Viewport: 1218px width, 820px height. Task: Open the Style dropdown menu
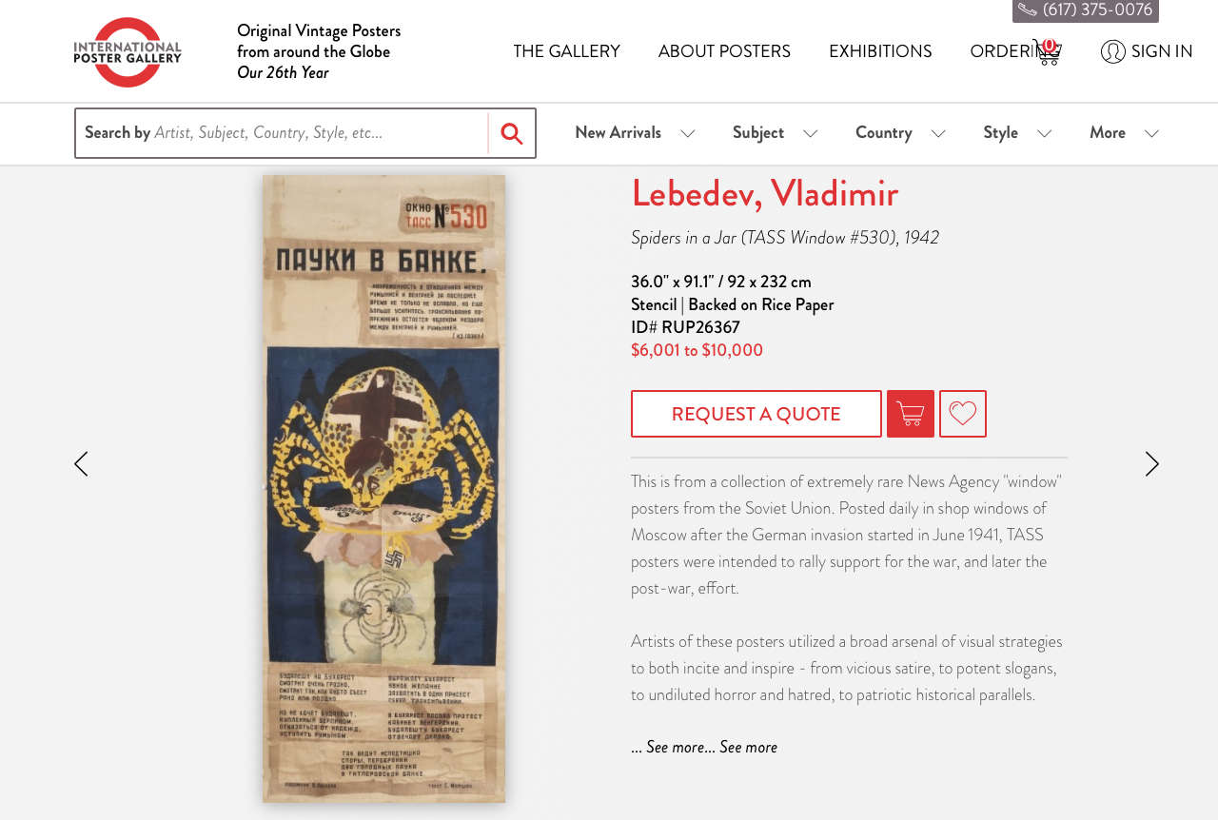(1017, 133)
